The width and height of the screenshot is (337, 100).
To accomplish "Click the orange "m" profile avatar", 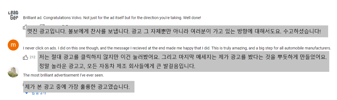I will (x=13, y=45).
